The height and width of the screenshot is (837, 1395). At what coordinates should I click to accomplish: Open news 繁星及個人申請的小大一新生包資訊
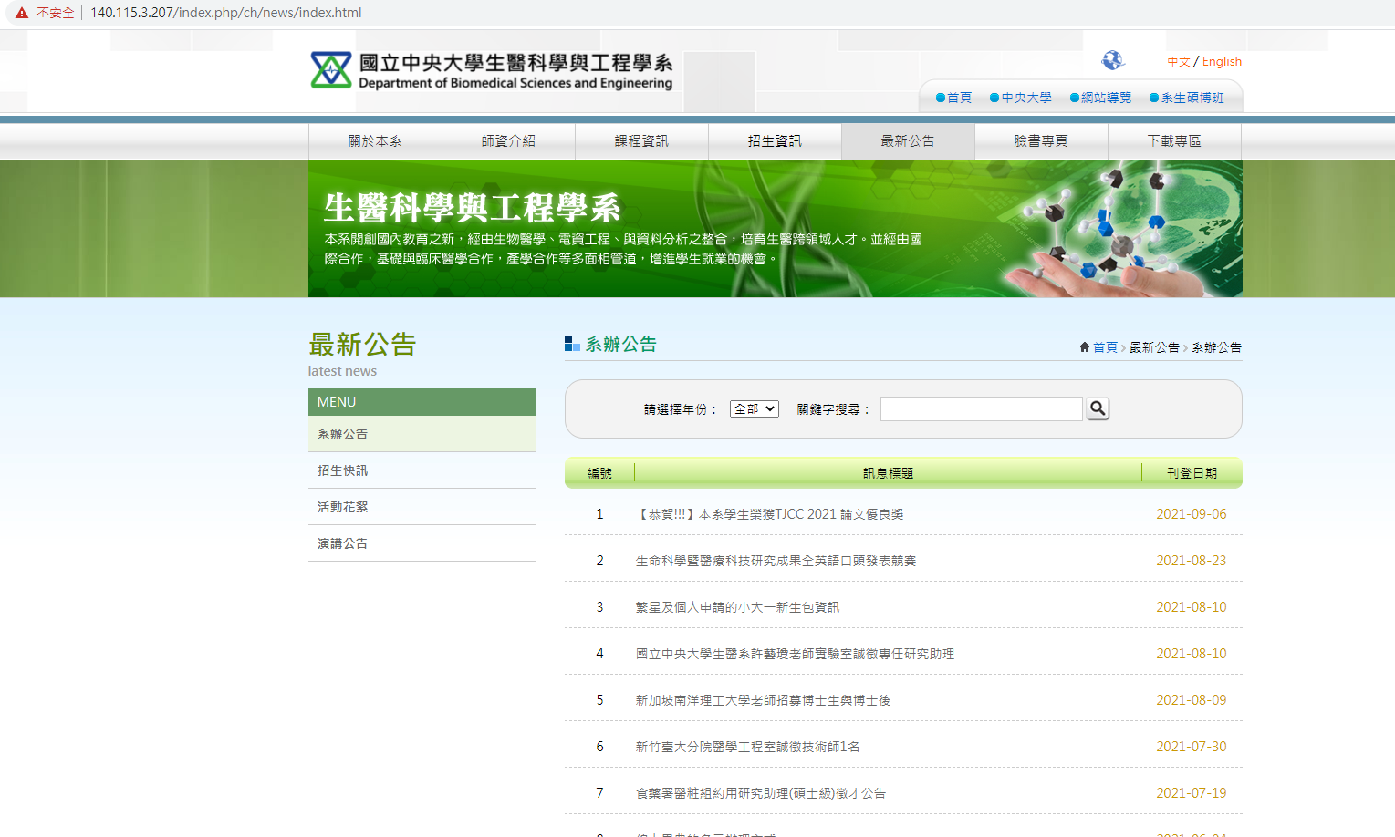pyautogui.click(x=737, y=607)
